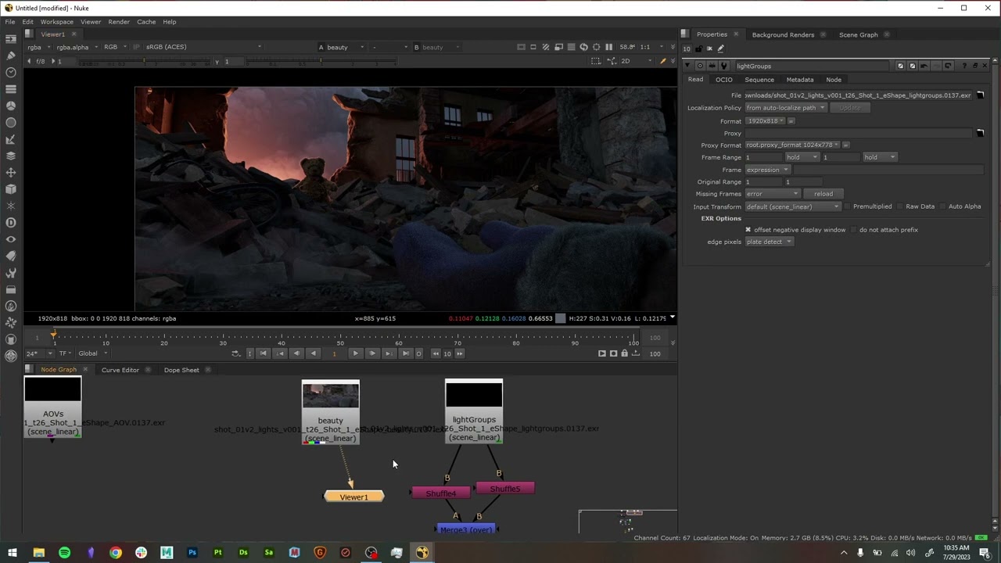Open Google Chrome from the taskbar
The width and height of the screenshot is (1001, 563).
coord(116,553)
